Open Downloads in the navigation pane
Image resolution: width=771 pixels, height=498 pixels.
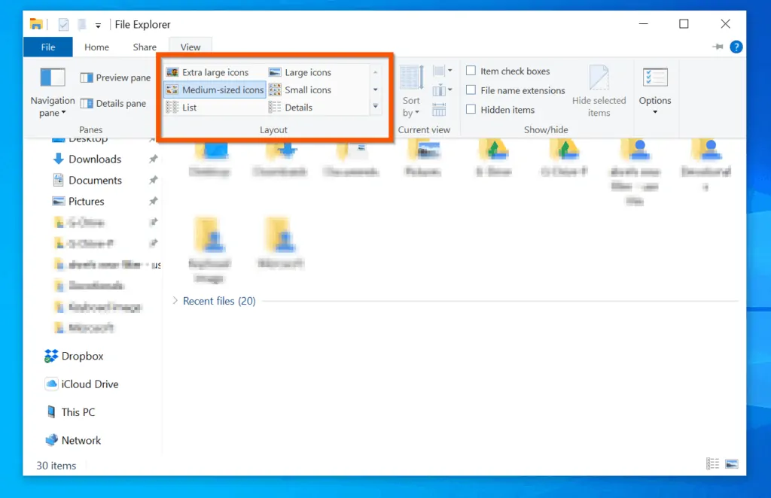point(95,159)
